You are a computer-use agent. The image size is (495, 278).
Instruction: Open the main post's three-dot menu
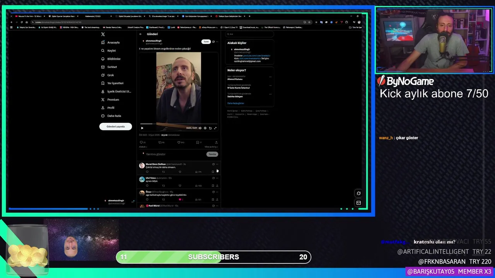217,42
